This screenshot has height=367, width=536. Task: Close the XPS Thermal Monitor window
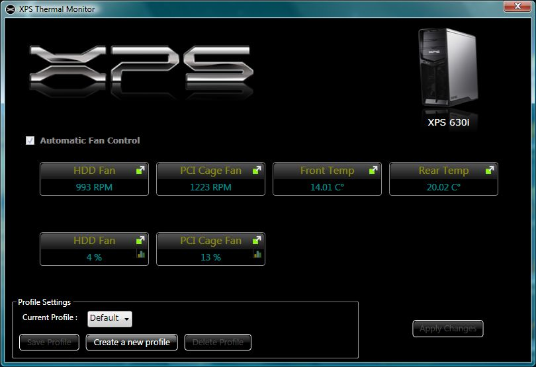[517, 6]
